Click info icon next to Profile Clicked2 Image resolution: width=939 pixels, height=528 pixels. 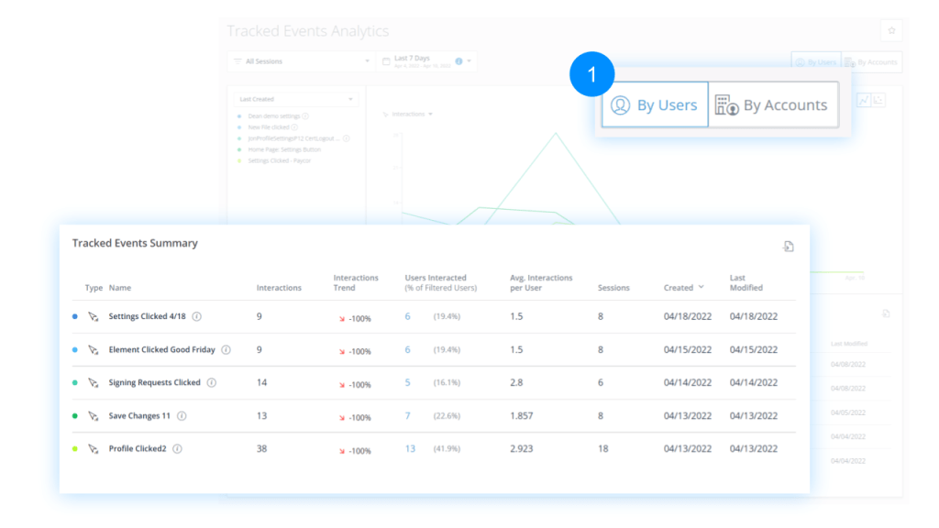pos(177,449)
